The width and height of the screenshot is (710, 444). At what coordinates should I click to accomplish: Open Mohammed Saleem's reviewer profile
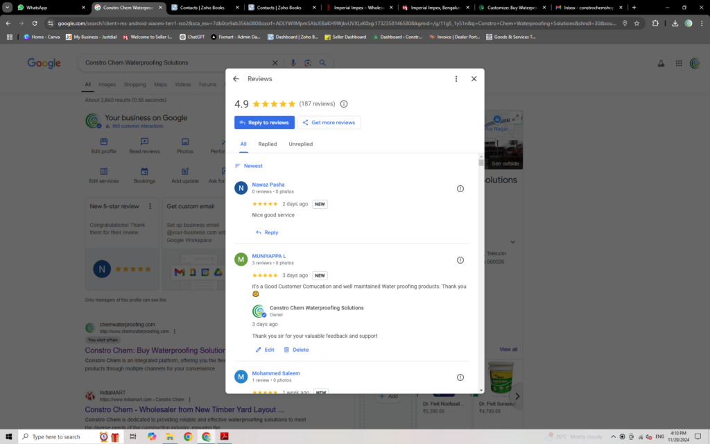point(276,373)
